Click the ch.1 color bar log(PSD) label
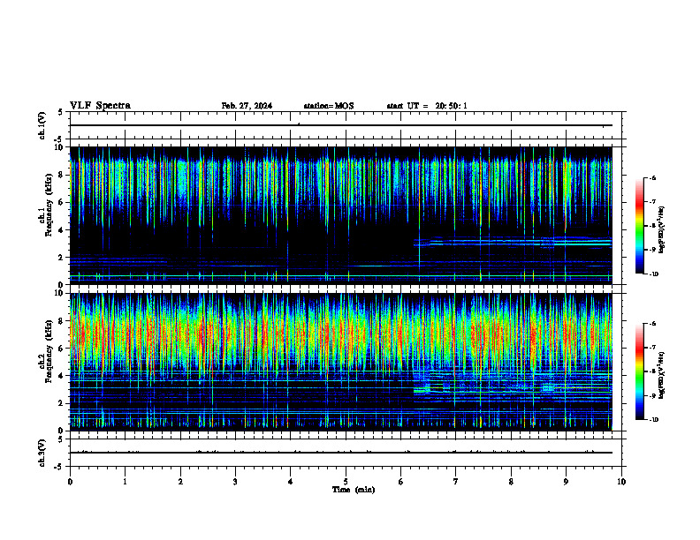 662,229
